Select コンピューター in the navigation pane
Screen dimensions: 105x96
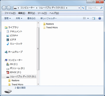coord(14,60)
